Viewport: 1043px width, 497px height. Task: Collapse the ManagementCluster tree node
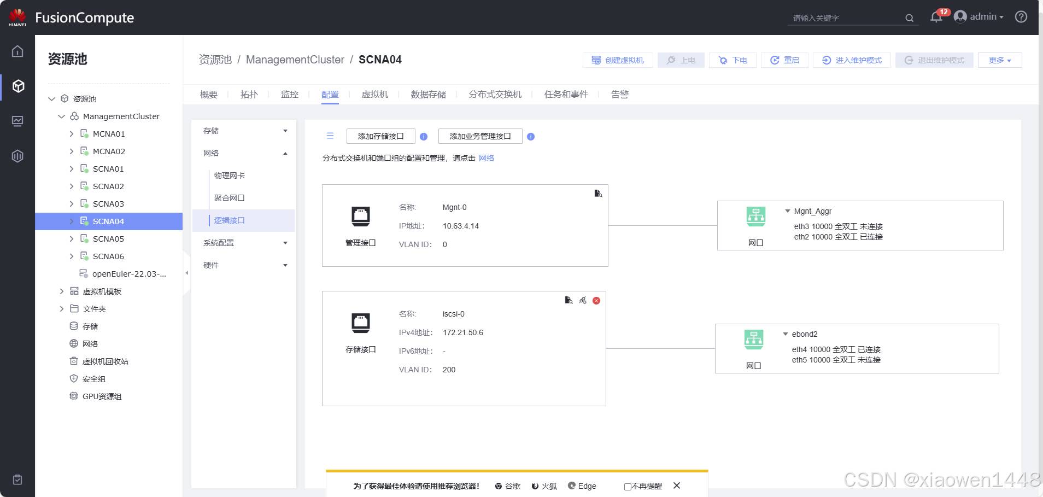pyautogui.click(x=61, y=116)
